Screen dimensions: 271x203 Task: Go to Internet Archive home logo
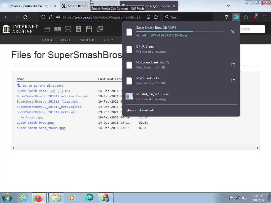(x=20, y=29)
